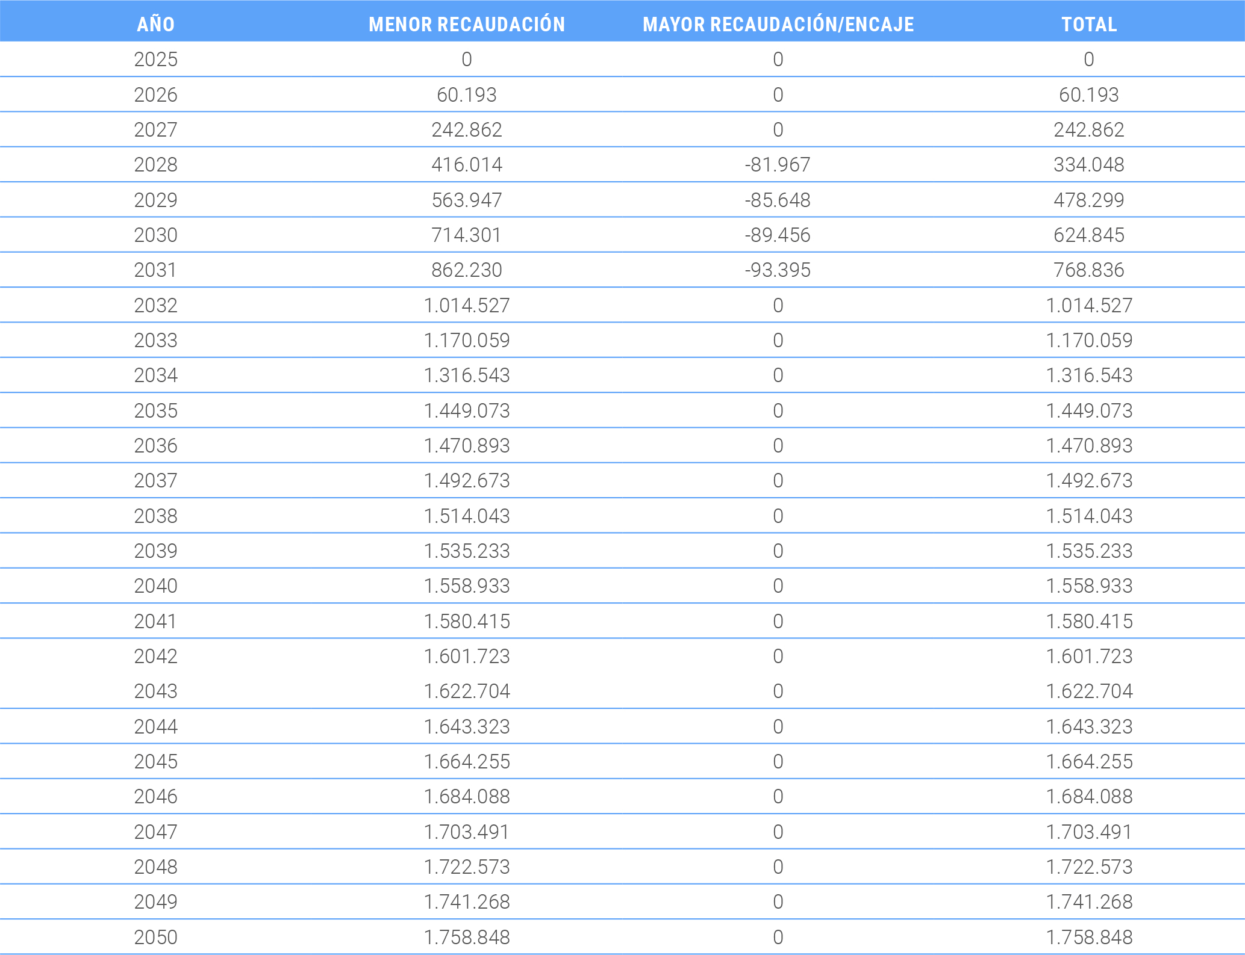Image resolution: width=1245 pixels, height=955 pixels.
Task: Click the AÑO column header
Action: [155, 24]
